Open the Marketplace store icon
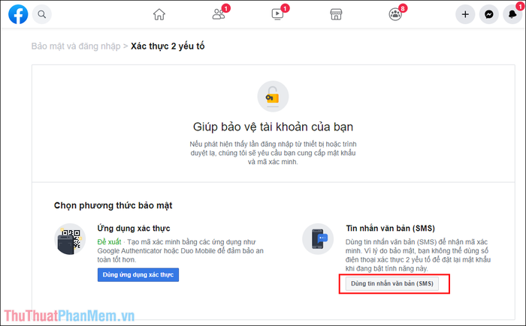The image size is (526, 326). [336, 14]
